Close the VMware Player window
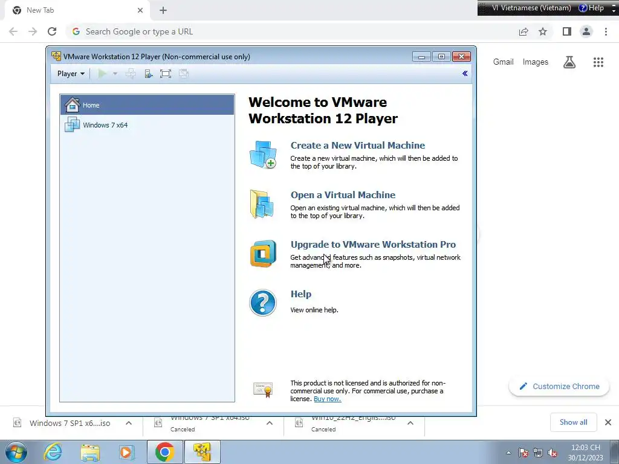This screenshot has height=464, width=619. click(461, 57)
